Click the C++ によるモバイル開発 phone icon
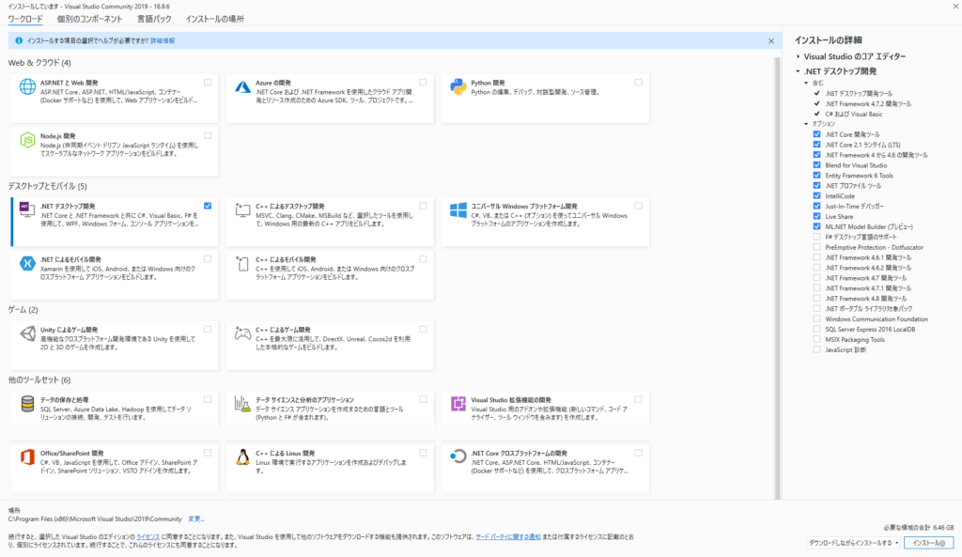The image size is (962, 557). 243,264
